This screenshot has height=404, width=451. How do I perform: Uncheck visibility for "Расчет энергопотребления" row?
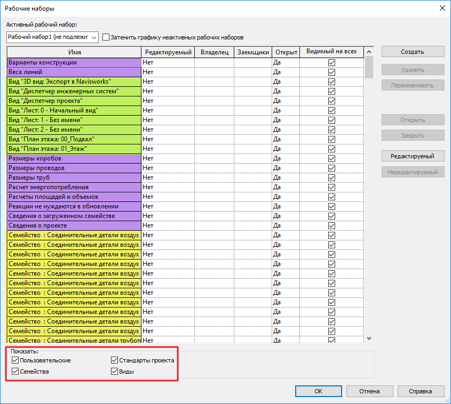(x=331, y=187)
